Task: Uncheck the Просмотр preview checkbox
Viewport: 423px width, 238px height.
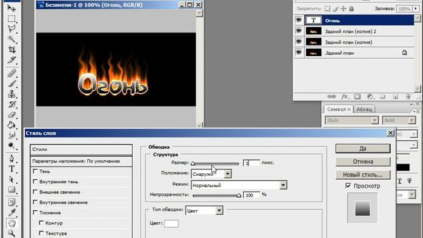Action: point(348,186)
